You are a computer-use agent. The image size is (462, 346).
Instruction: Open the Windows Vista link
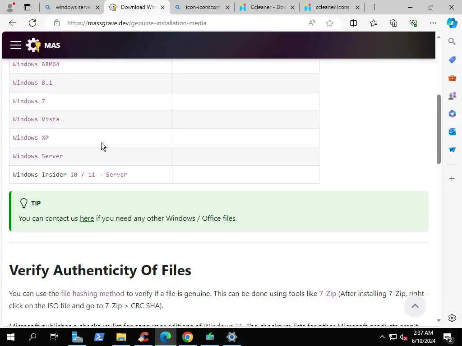[36, 119]
